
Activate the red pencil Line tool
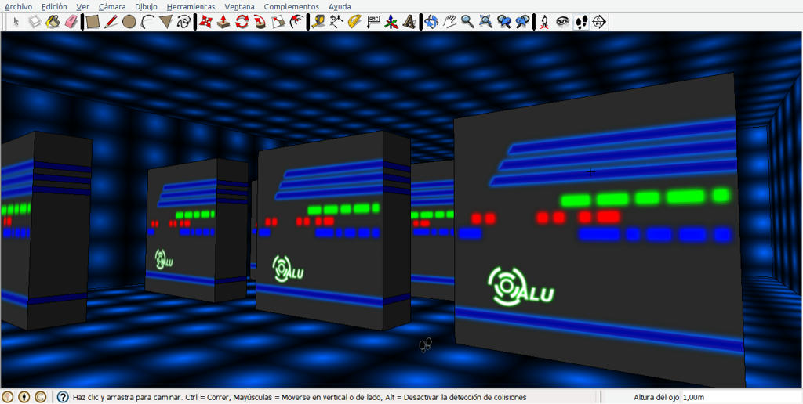(111, 21)
